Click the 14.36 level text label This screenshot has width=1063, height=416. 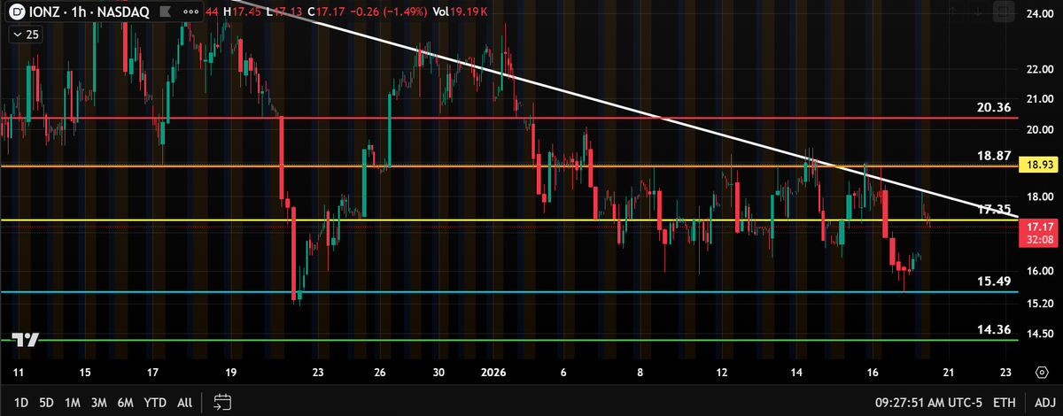tap(994, 329)
